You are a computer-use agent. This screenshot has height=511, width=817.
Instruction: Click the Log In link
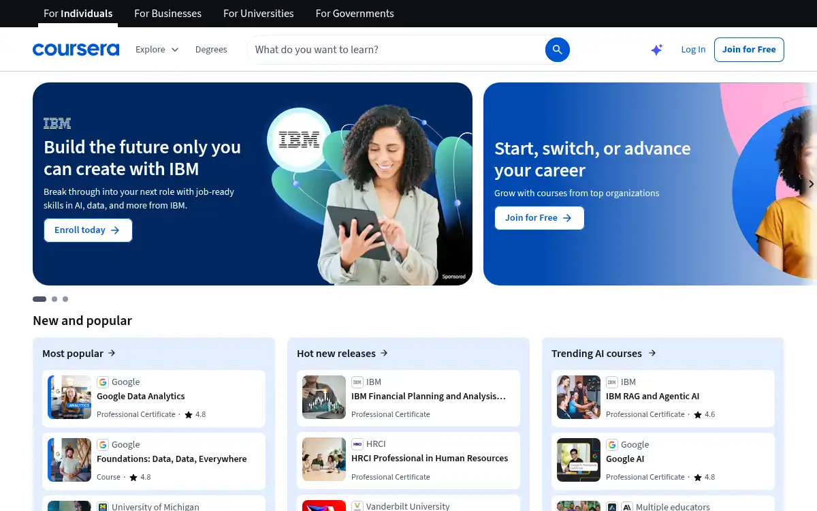click(693, 50)
